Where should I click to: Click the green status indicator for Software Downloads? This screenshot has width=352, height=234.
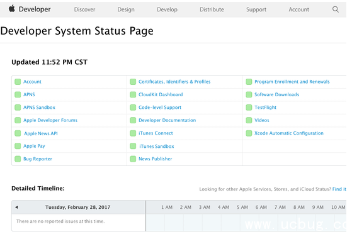pyautogui.click(x=249, y=94)
